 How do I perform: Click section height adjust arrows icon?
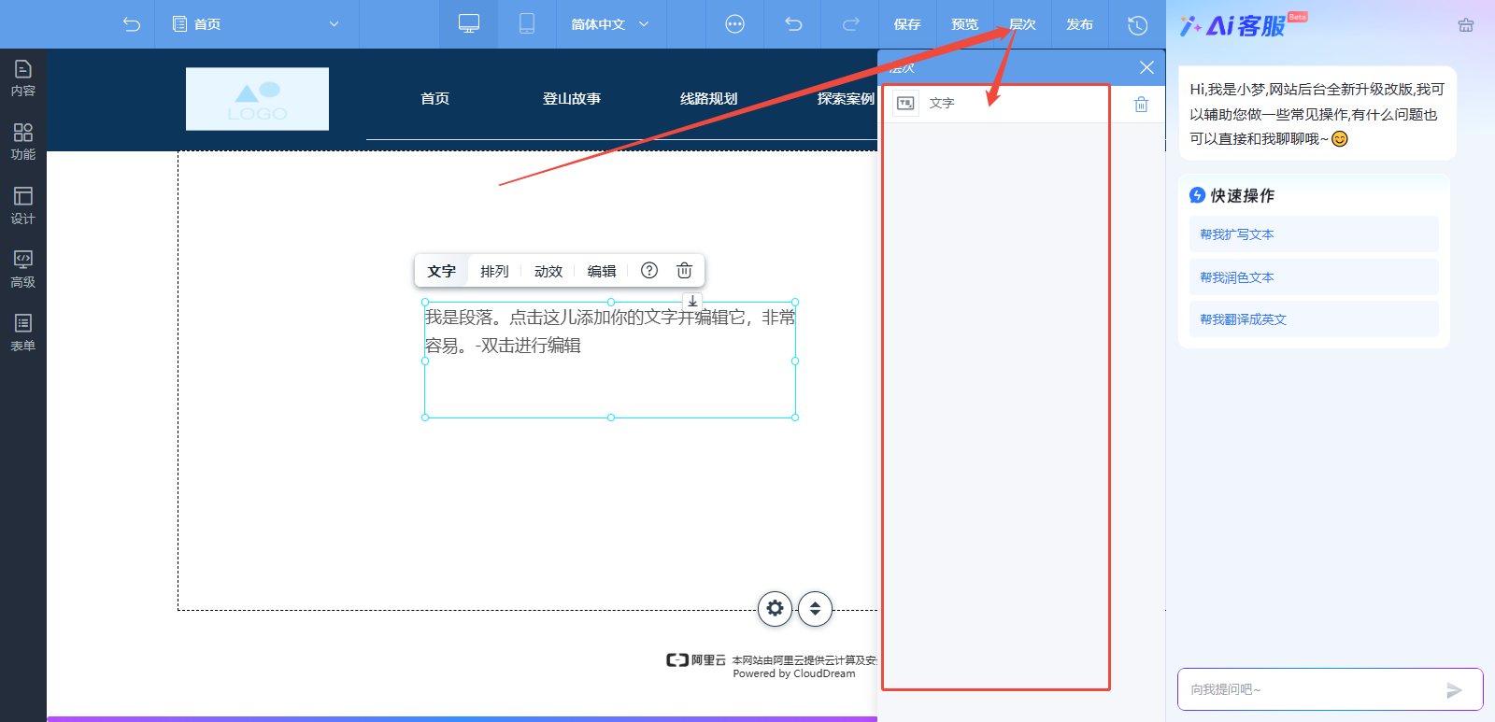pos(815,609)
